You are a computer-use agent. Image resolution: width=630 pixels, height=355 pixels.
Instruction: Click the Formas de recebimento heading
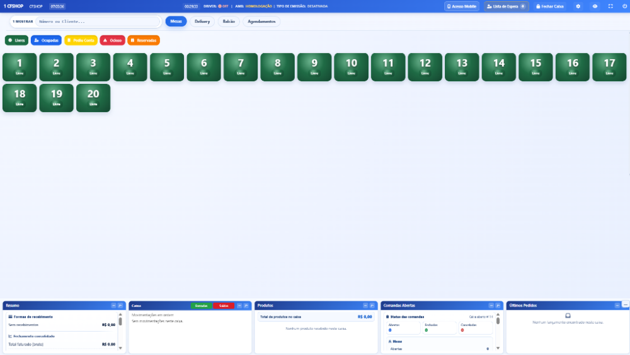tap(33, 317)
